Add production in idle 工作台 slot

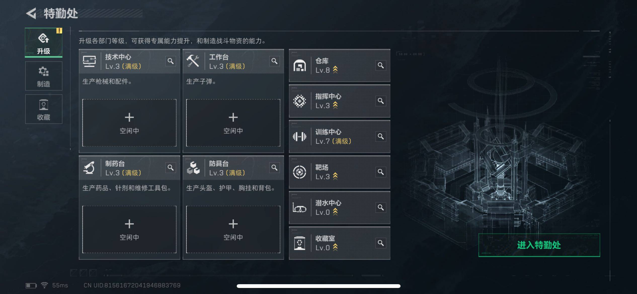[x=233, y=123]
